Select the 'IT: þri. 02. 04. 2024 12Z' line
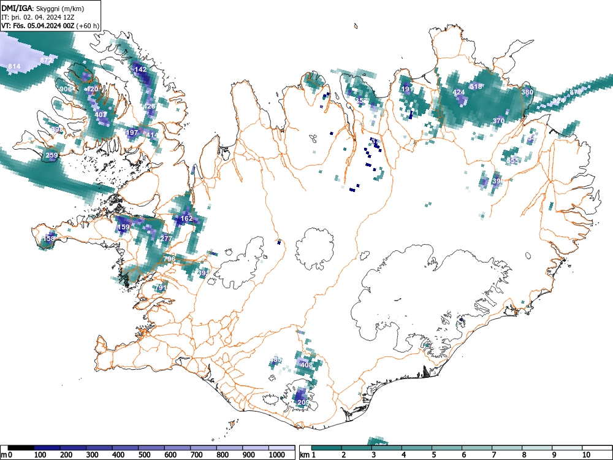The width and height of the screenshot is (613, 460). (x=38, y=17)
